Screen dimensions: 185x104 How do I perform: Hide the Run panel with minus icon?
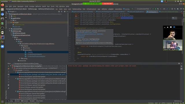point(182,64)
